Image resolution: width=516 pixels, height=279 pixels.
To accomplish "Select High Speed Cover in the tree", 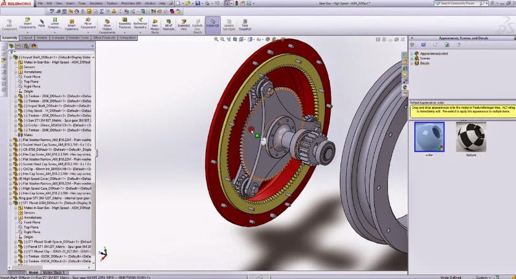I will coord(53,179).
